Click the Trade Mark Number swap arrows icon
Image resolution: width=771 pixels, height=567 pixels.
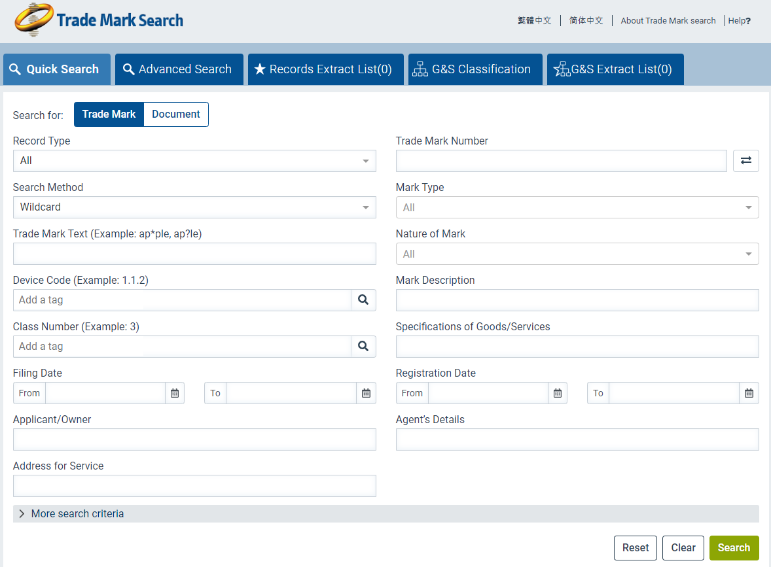click(x=745, y=161)
